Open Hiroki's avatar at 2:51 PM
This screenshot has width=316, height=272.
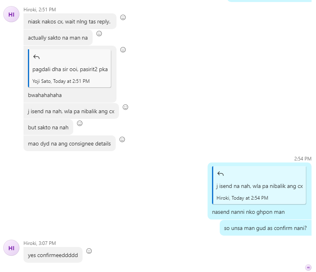11,14
